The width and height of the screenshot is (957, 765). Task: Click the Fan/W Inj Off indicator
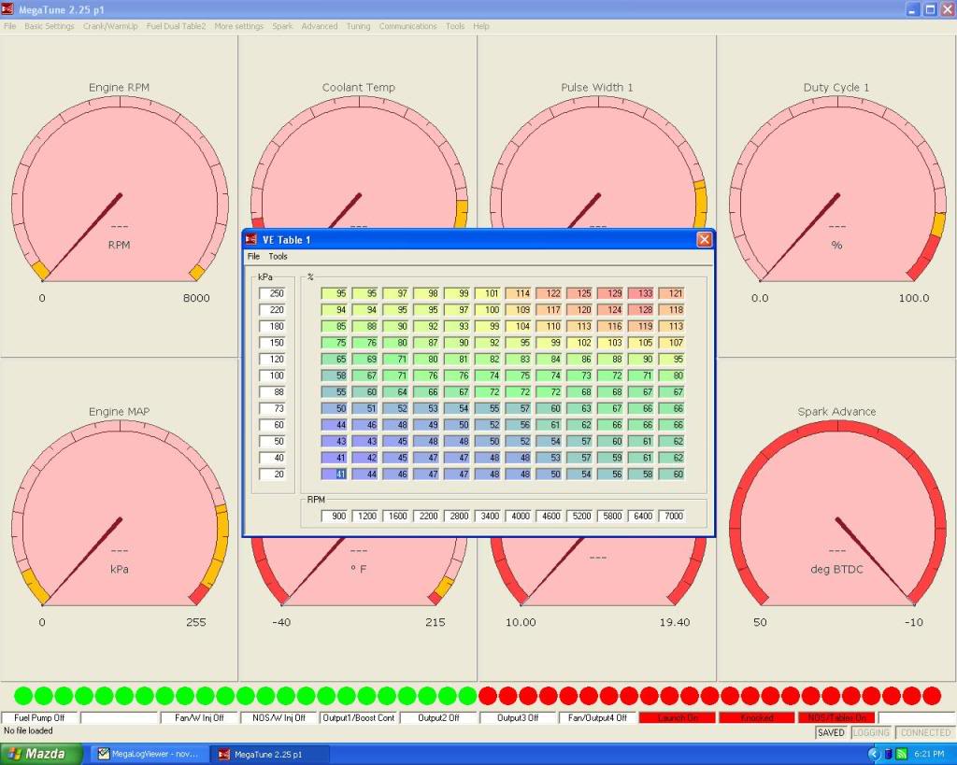pos(199,718)
